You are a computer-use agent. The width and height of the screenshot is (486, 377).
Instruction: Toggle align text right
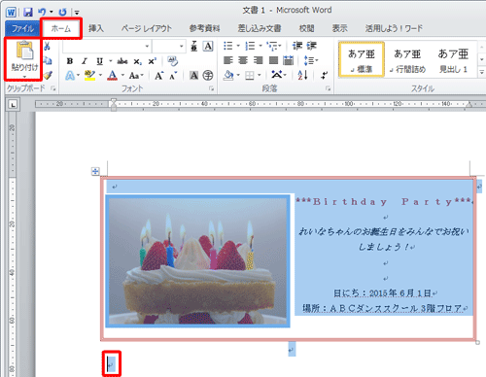(259, 60)
